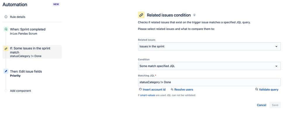Click the yellow link condition icon in rule list
292x117 pixels.
pos(6,49)
